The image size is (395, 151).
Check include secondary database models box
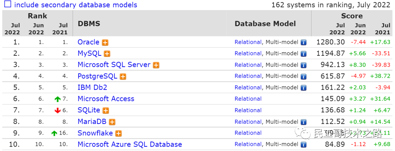[7, 5]
